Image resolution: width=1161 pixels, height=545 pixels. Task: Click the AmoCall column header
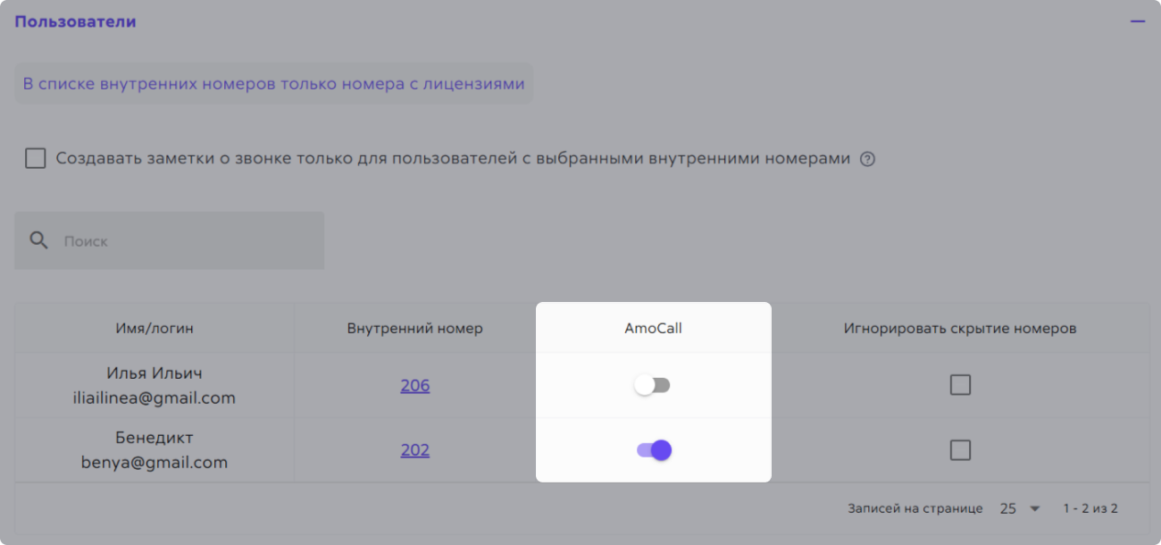click(653, 328)
